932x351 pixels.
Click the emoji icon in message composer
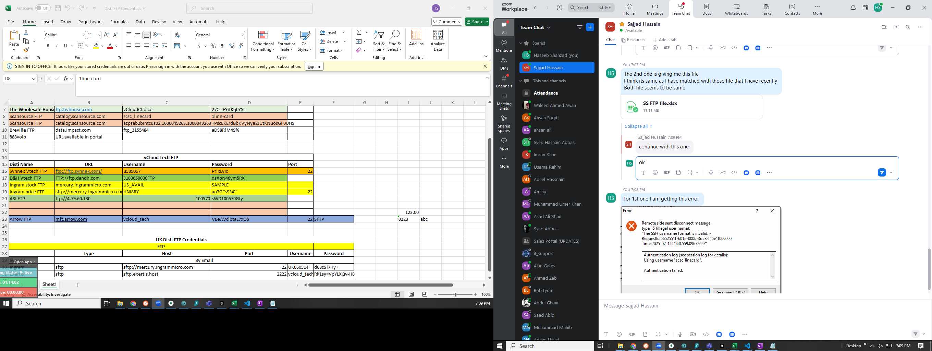click(619, 334)
